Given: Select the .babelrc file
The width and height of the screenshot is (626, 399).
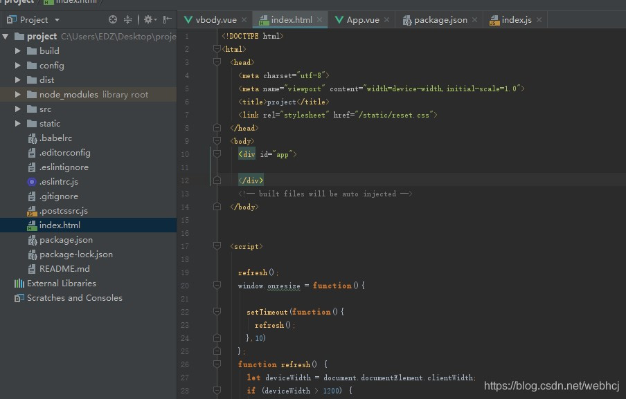Looking at the screenshot, I should coord(88,138).
